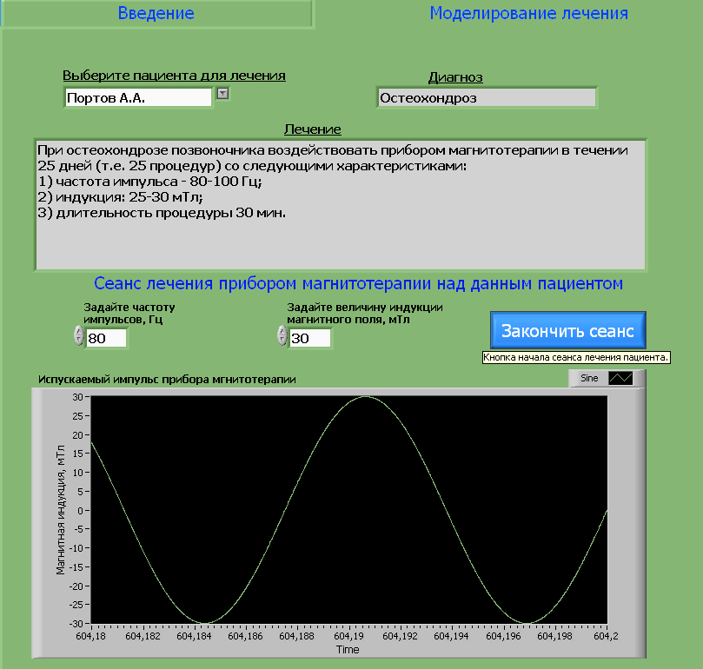This screenshot has width=703, height=669.
Task: Click the Диагноз heading label
Action: coord(455,77)
